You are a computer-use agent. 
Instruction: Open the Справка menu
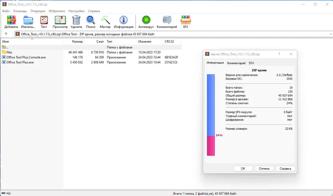94,11
